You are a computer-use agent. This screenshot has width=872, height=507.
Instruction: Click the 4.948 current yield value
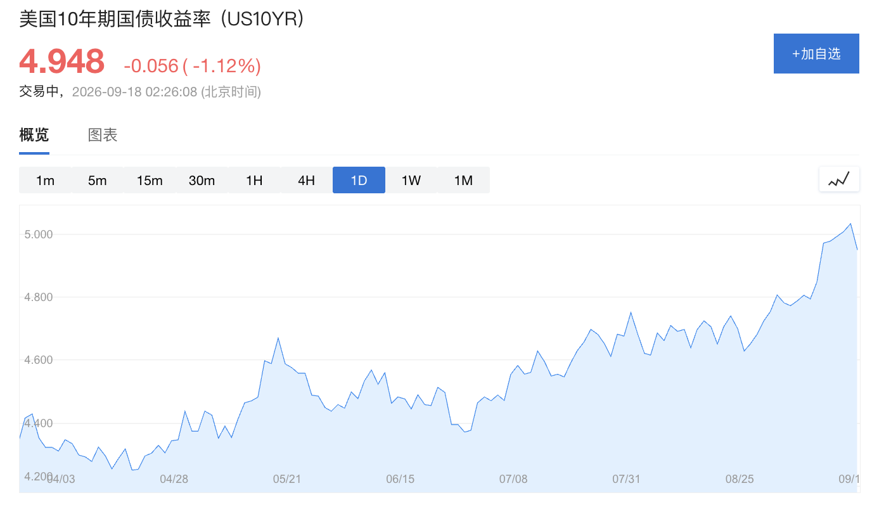point(61,61)
